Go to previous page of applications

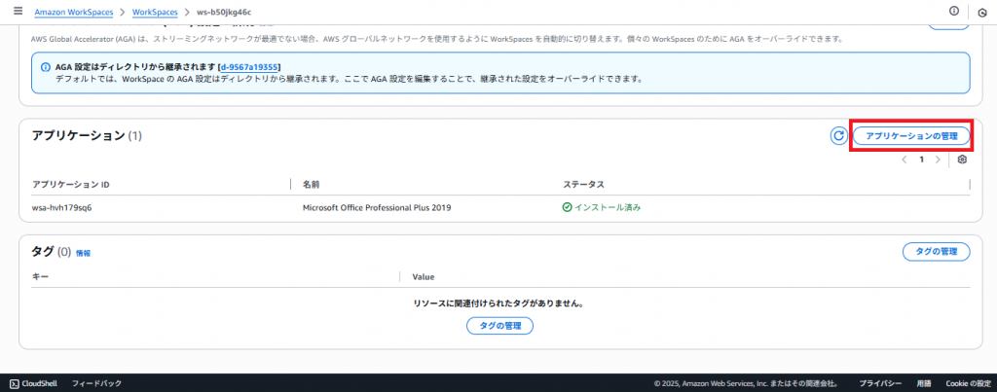point(905,160)
